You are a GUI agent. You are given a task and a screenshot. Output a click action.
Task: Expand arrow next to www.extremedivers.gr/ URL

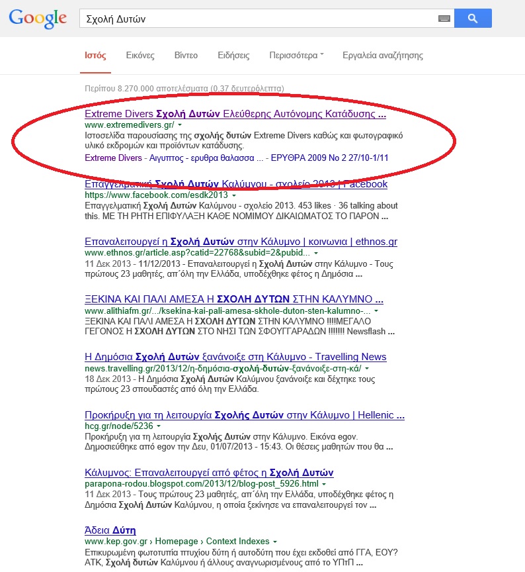[180, 125]
